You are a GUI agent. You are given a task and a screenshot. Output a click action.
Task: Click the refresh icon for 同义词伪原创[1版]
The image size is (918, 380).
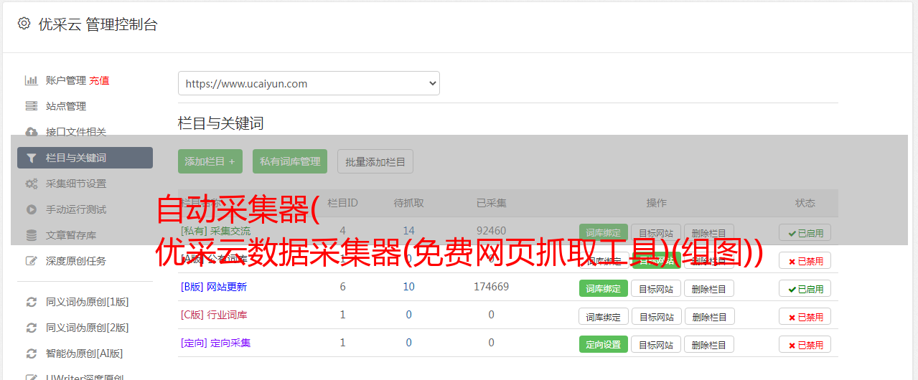32,302
